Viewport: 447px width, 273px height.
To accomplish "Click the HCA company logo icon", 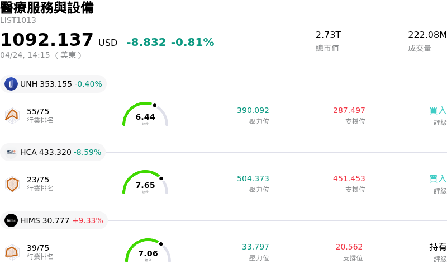I will [11, 152].
